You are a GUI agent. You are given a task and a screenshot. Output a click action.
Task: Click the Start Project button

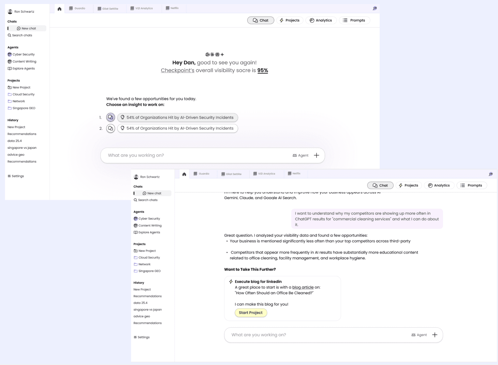(x=251, y=313)
